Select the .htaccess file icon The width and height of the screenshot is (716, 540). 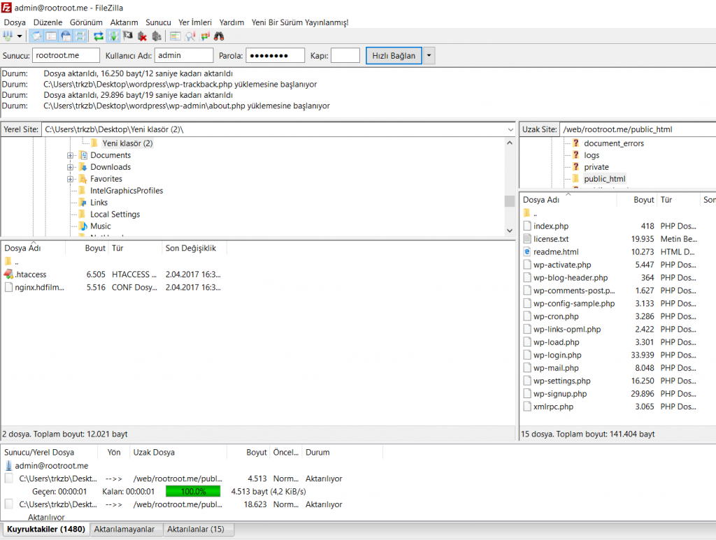[8, 274]
